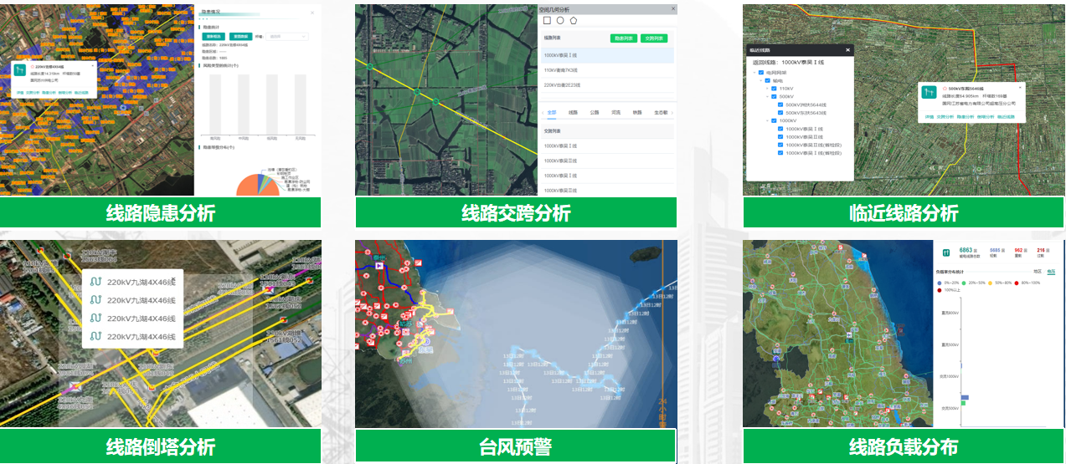The width and height of the screenshot is (1066, 464).
Task: Select 110KV衡南7K3线 in line list
Action: pyautogui.click(x=607, y=70)
